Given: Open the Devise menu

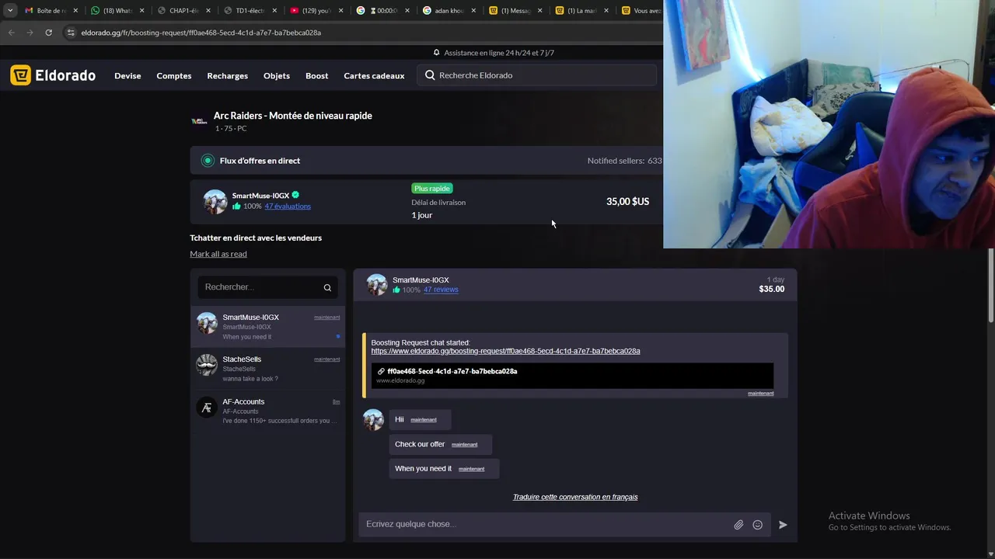Looking at the screenshot, I should click(127, 75).
